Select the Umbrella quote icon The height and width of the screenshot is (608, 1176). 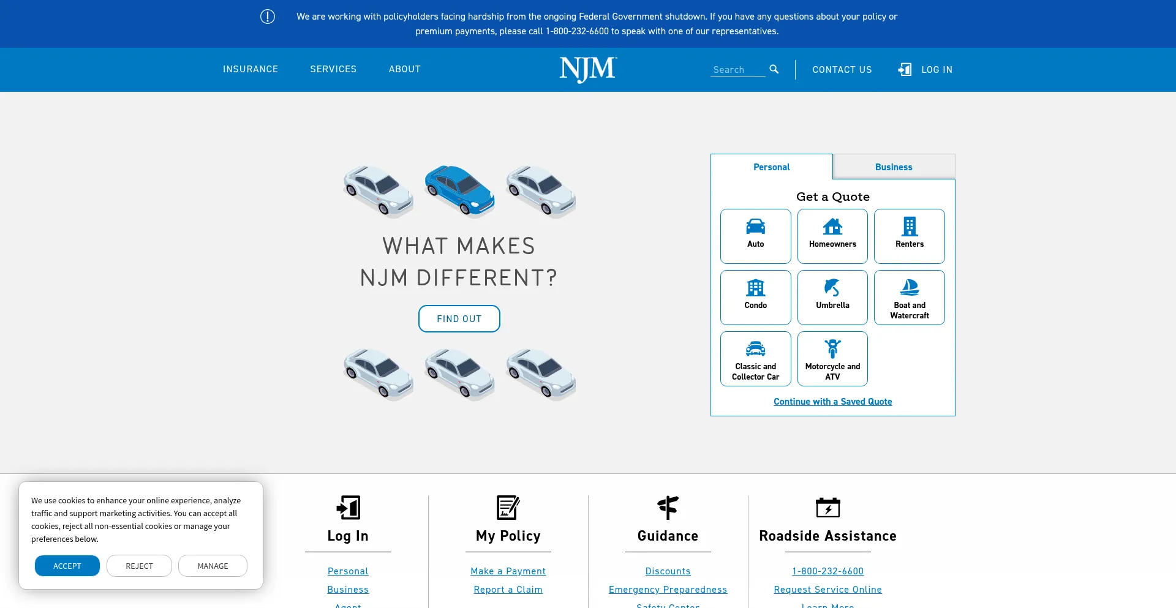(832, 288)
